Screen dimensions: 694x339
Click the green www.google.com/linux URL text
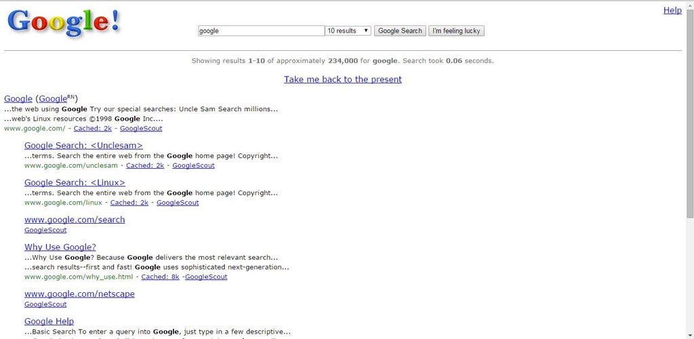pyautogui.click(x=63, y=203)
